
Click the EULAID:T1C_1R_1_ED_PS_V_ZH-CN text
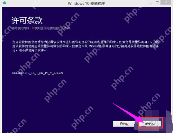(37, 73)
